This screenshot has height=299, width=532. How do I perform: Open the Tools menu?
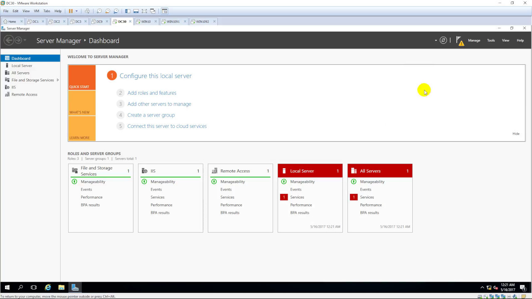491,40
